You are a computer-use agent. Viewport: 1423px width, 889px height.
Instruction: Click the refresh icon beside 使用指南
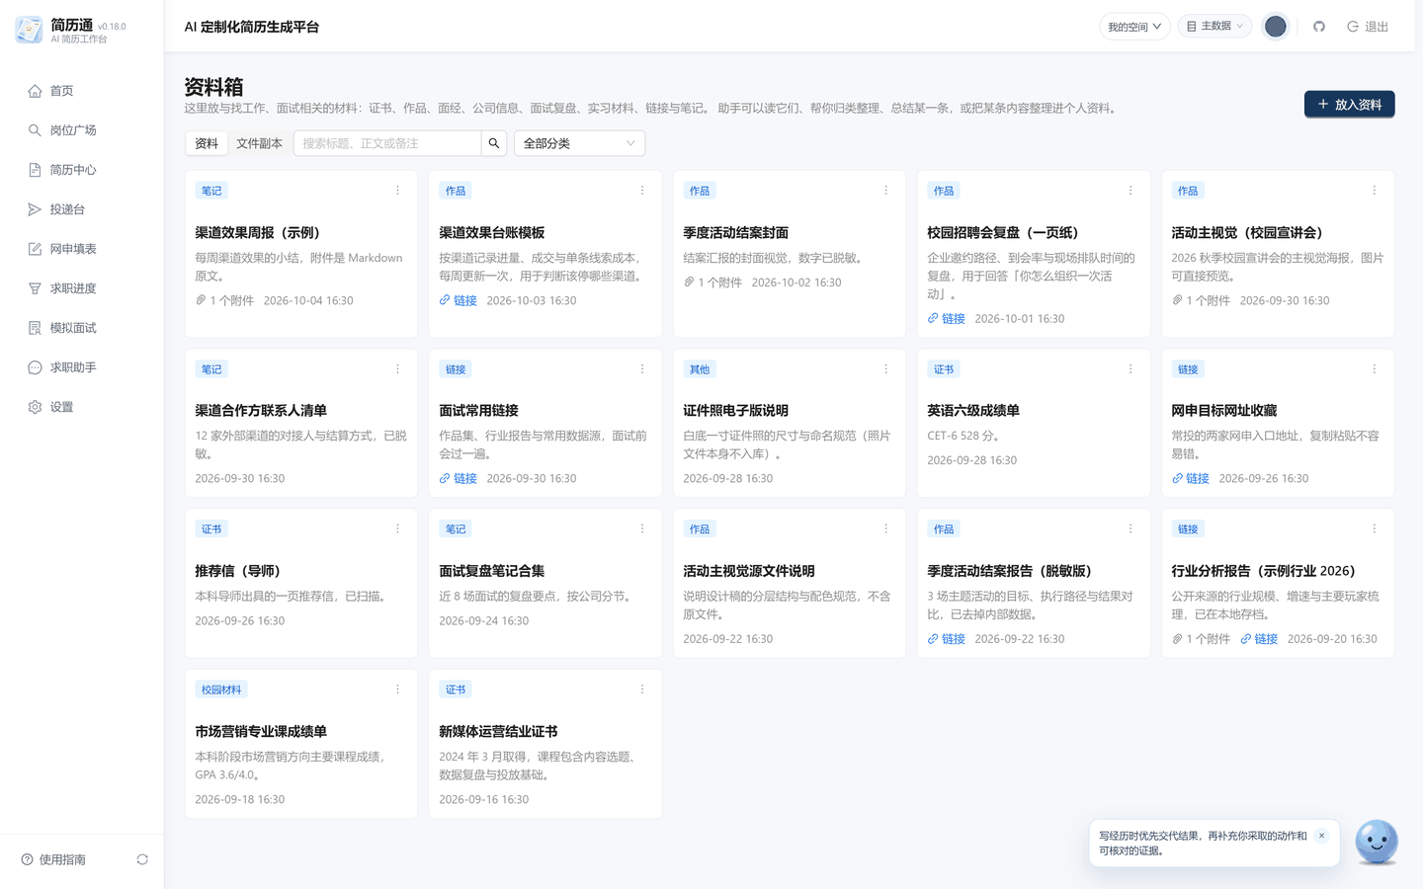(x=142, y=859)
